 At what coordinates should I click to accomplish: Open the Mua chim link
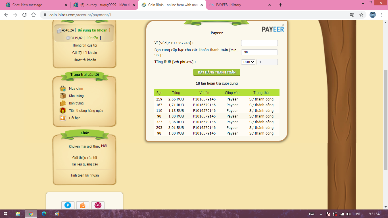[76, 89]
